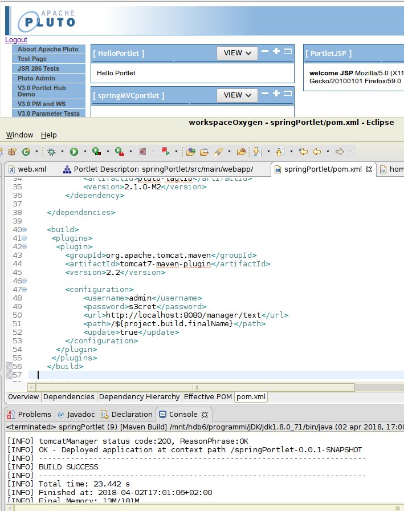Click the open folder with pencil icon

[241, 152]
